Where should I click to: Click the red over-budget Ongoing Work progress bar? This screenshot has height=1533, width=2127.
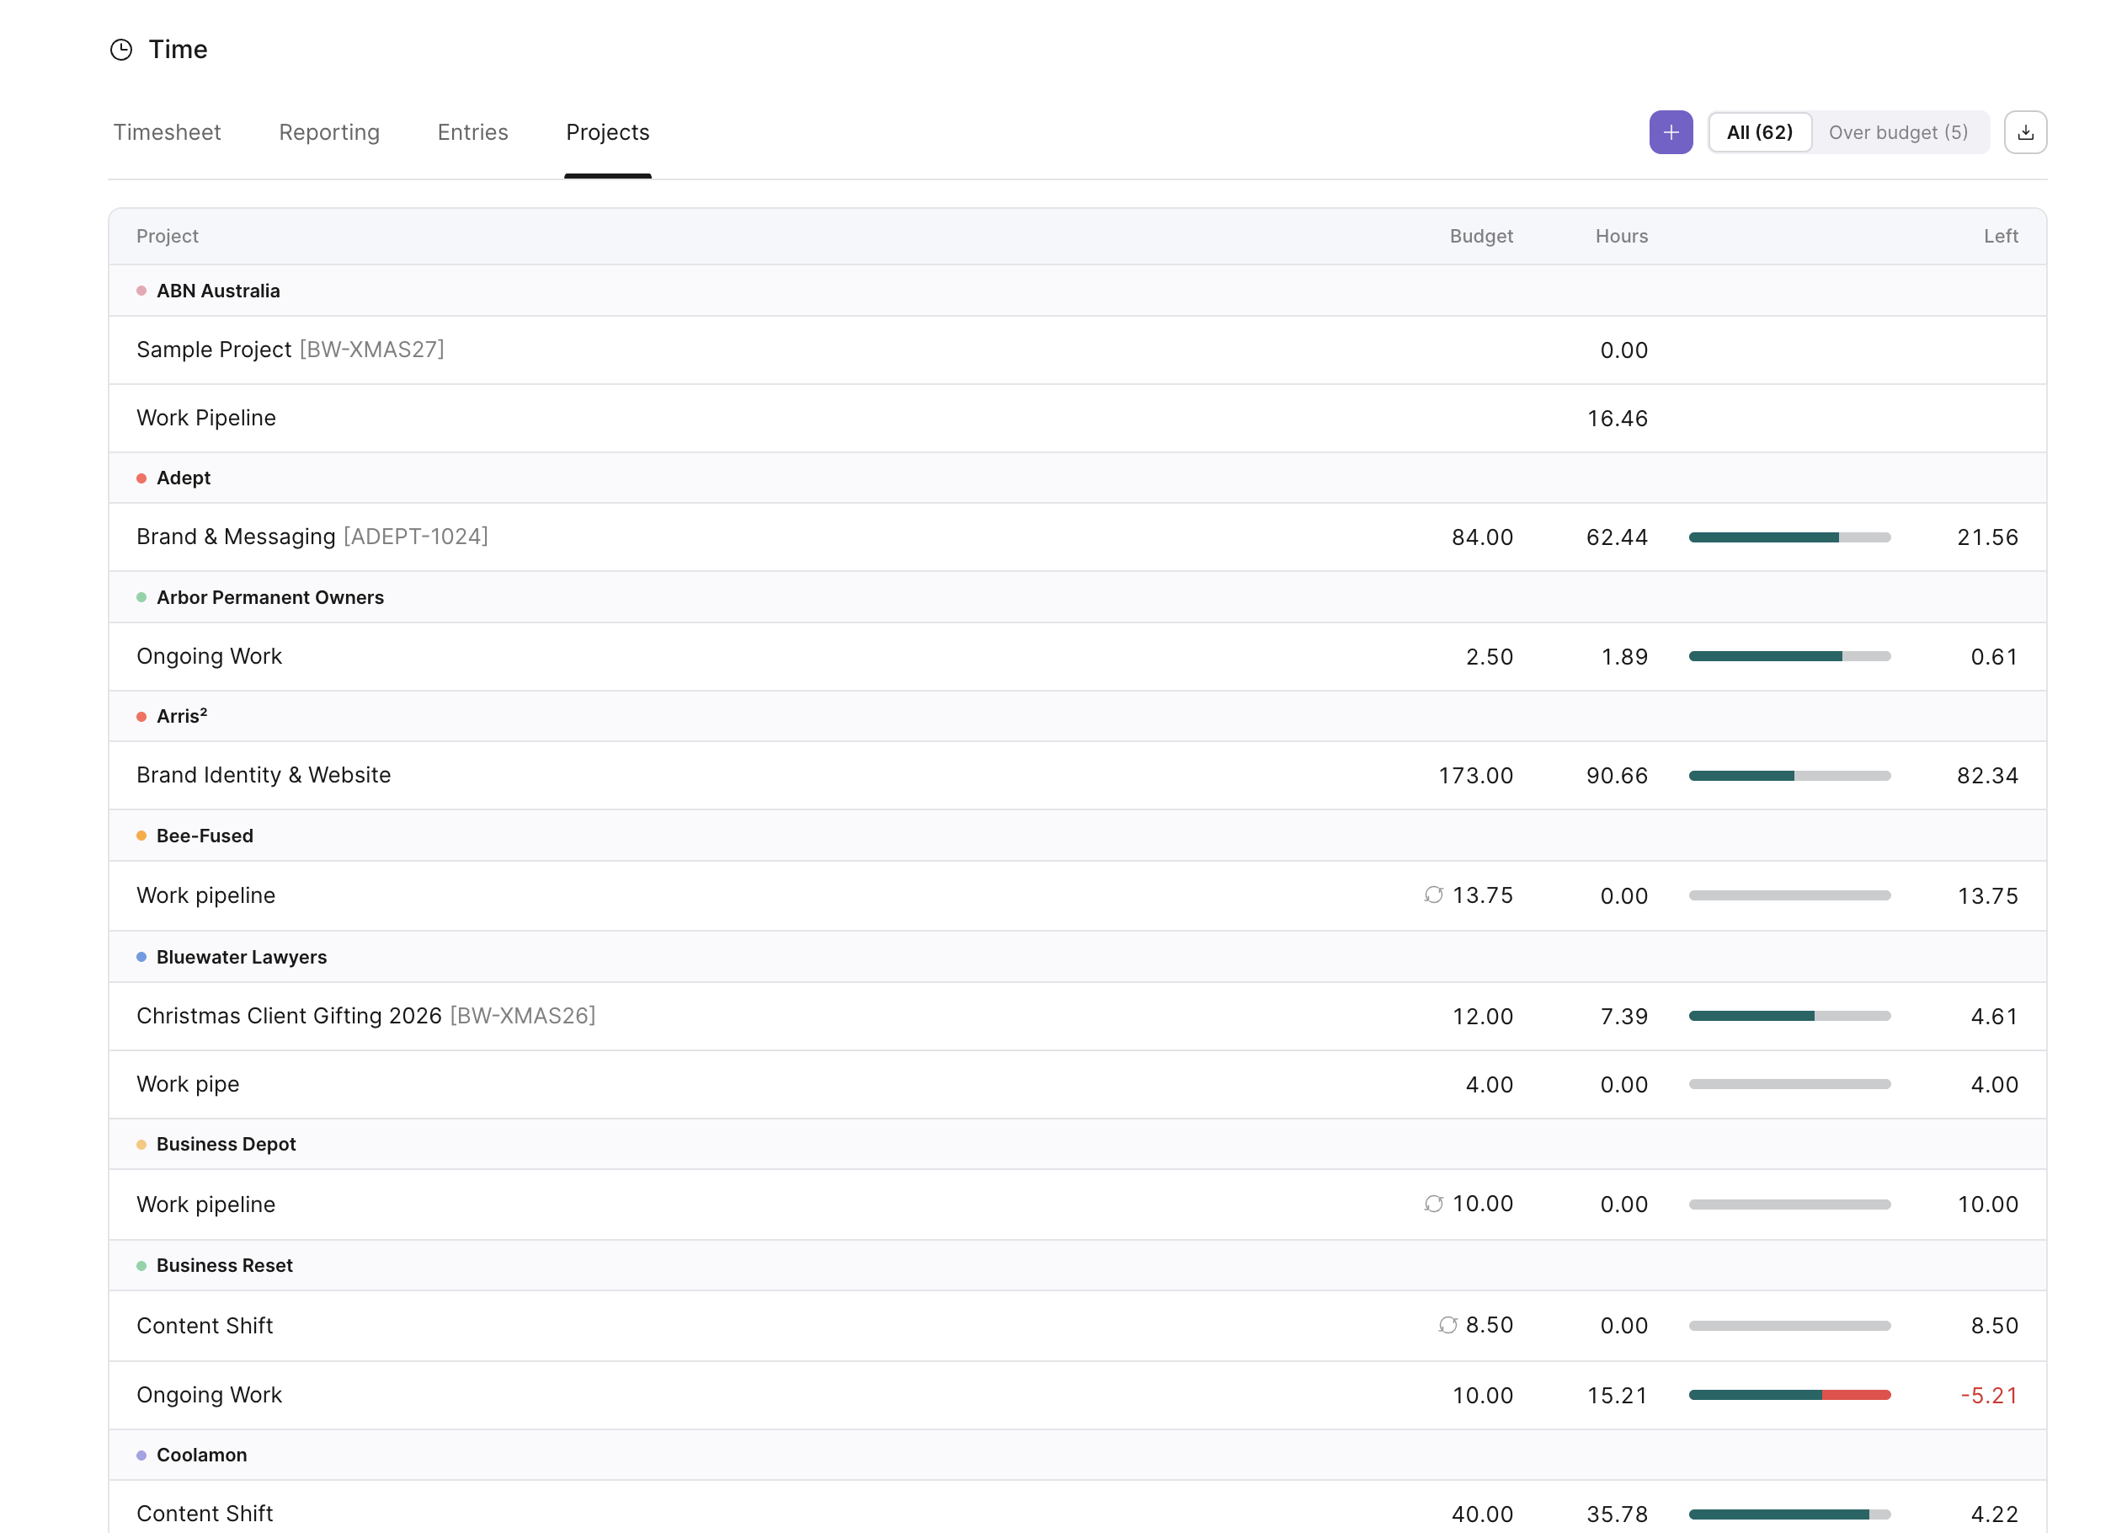pos(1789,1395)
